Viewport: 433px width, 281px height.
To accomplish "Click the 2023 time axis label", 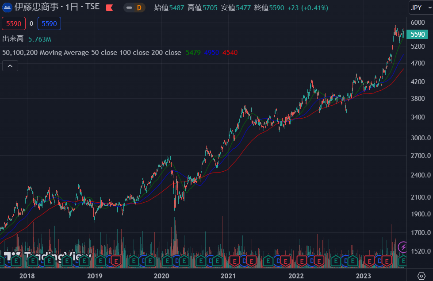I will [364, 276].
